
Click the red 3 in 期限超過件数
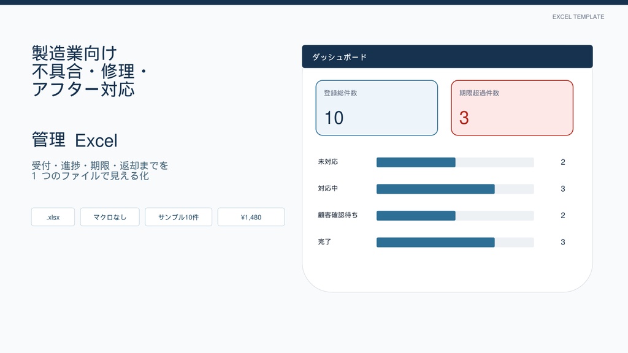point(464,118)
